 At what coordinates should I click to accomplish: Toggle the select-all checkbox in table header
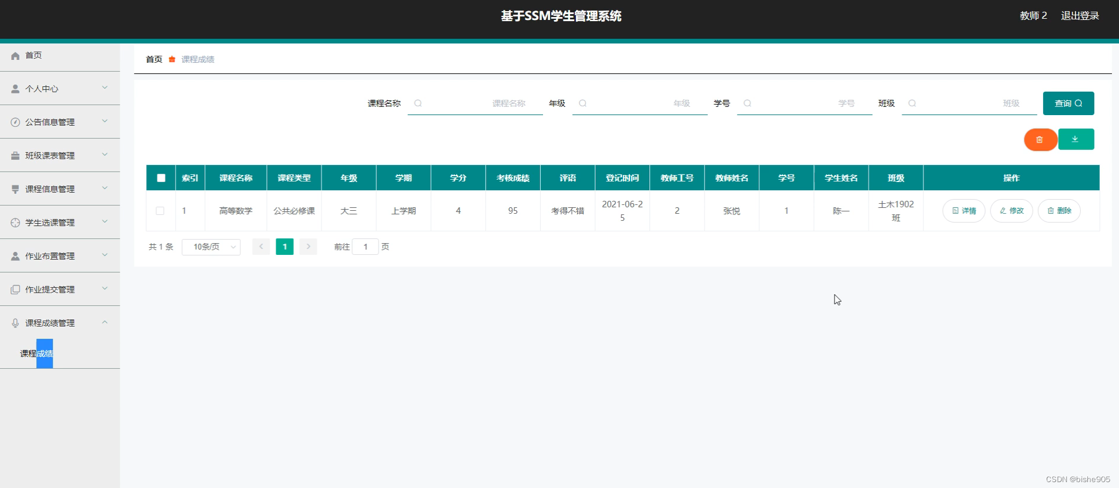pos(161,178)
